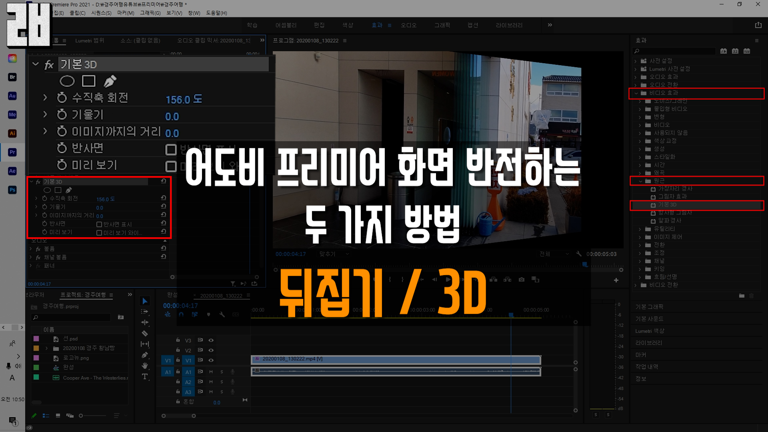Select the Pen tool in timeline toolbox
The height and width of the screenshot is (432, 768).
pyautogui.click(x=145, y=355)
